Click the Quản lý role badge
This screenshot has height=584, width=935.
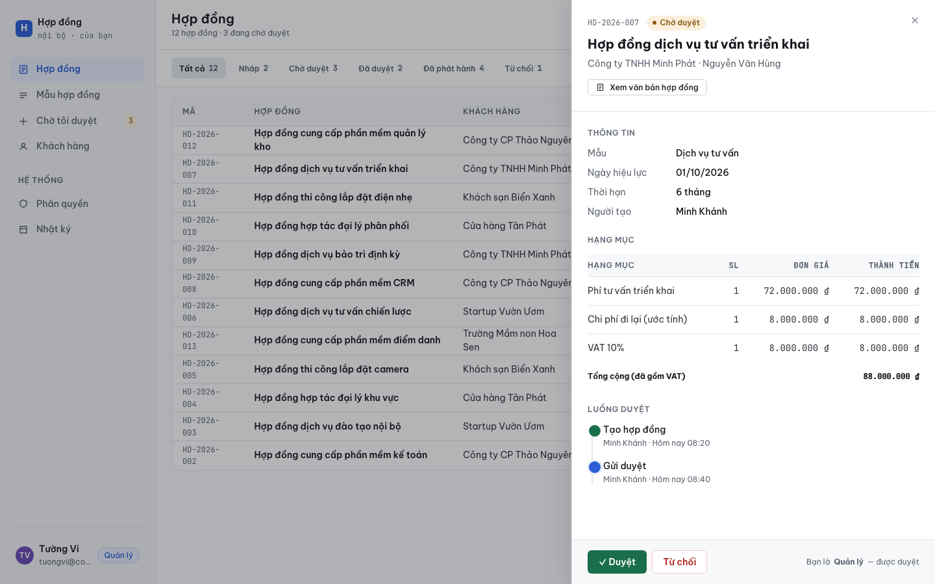click(118, 555)
